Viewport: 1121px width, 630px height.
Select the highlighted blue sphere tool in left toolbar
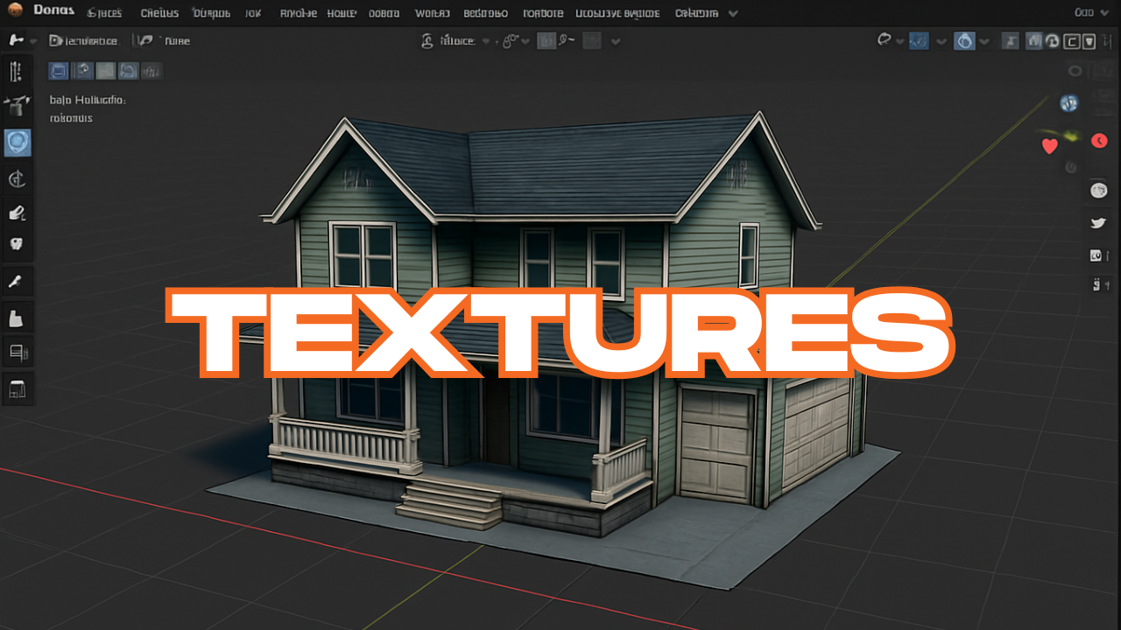tap(18, 142)
